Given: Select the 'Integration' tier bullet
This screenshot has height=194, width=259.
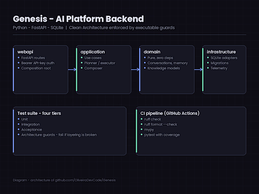Looking at the screenshot, I should 30,125.
